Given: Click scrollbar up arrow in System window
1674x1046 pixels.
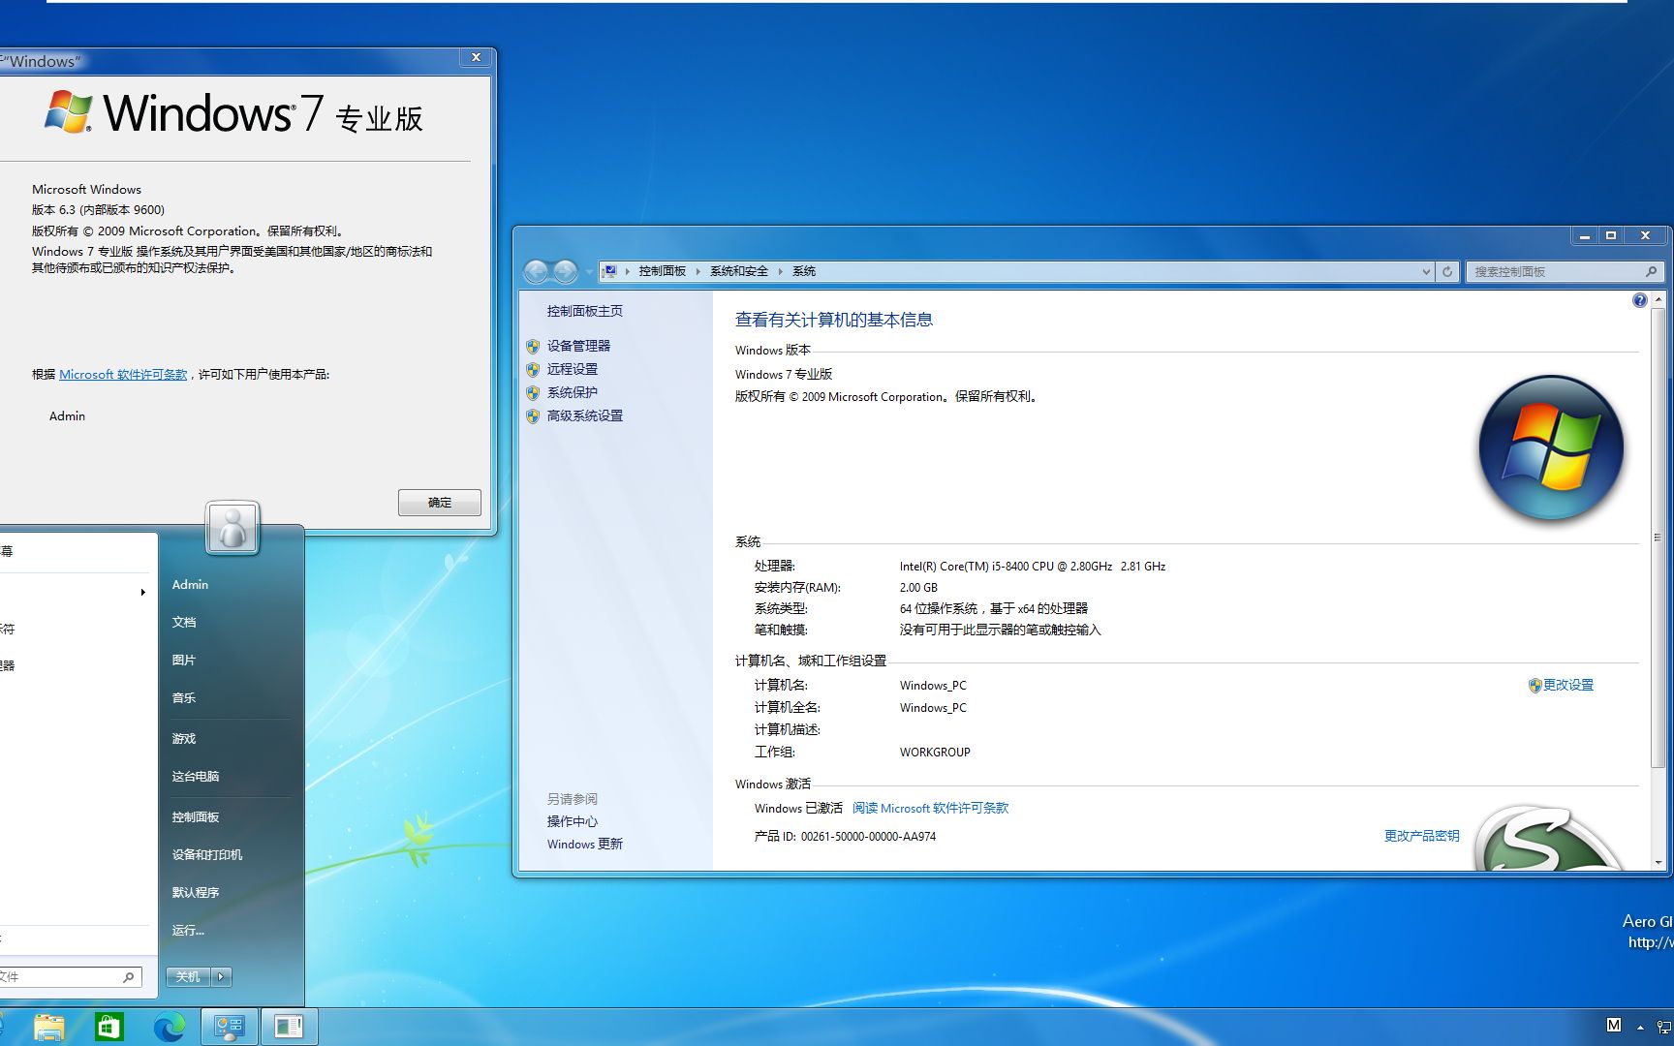Looking at the screenshot, I should pyautogui.click(x=1658, y=299).
